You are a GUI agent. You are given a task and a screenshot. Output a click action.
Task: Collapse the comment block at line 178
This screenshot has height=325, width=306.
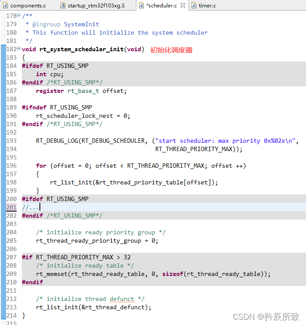19,15
